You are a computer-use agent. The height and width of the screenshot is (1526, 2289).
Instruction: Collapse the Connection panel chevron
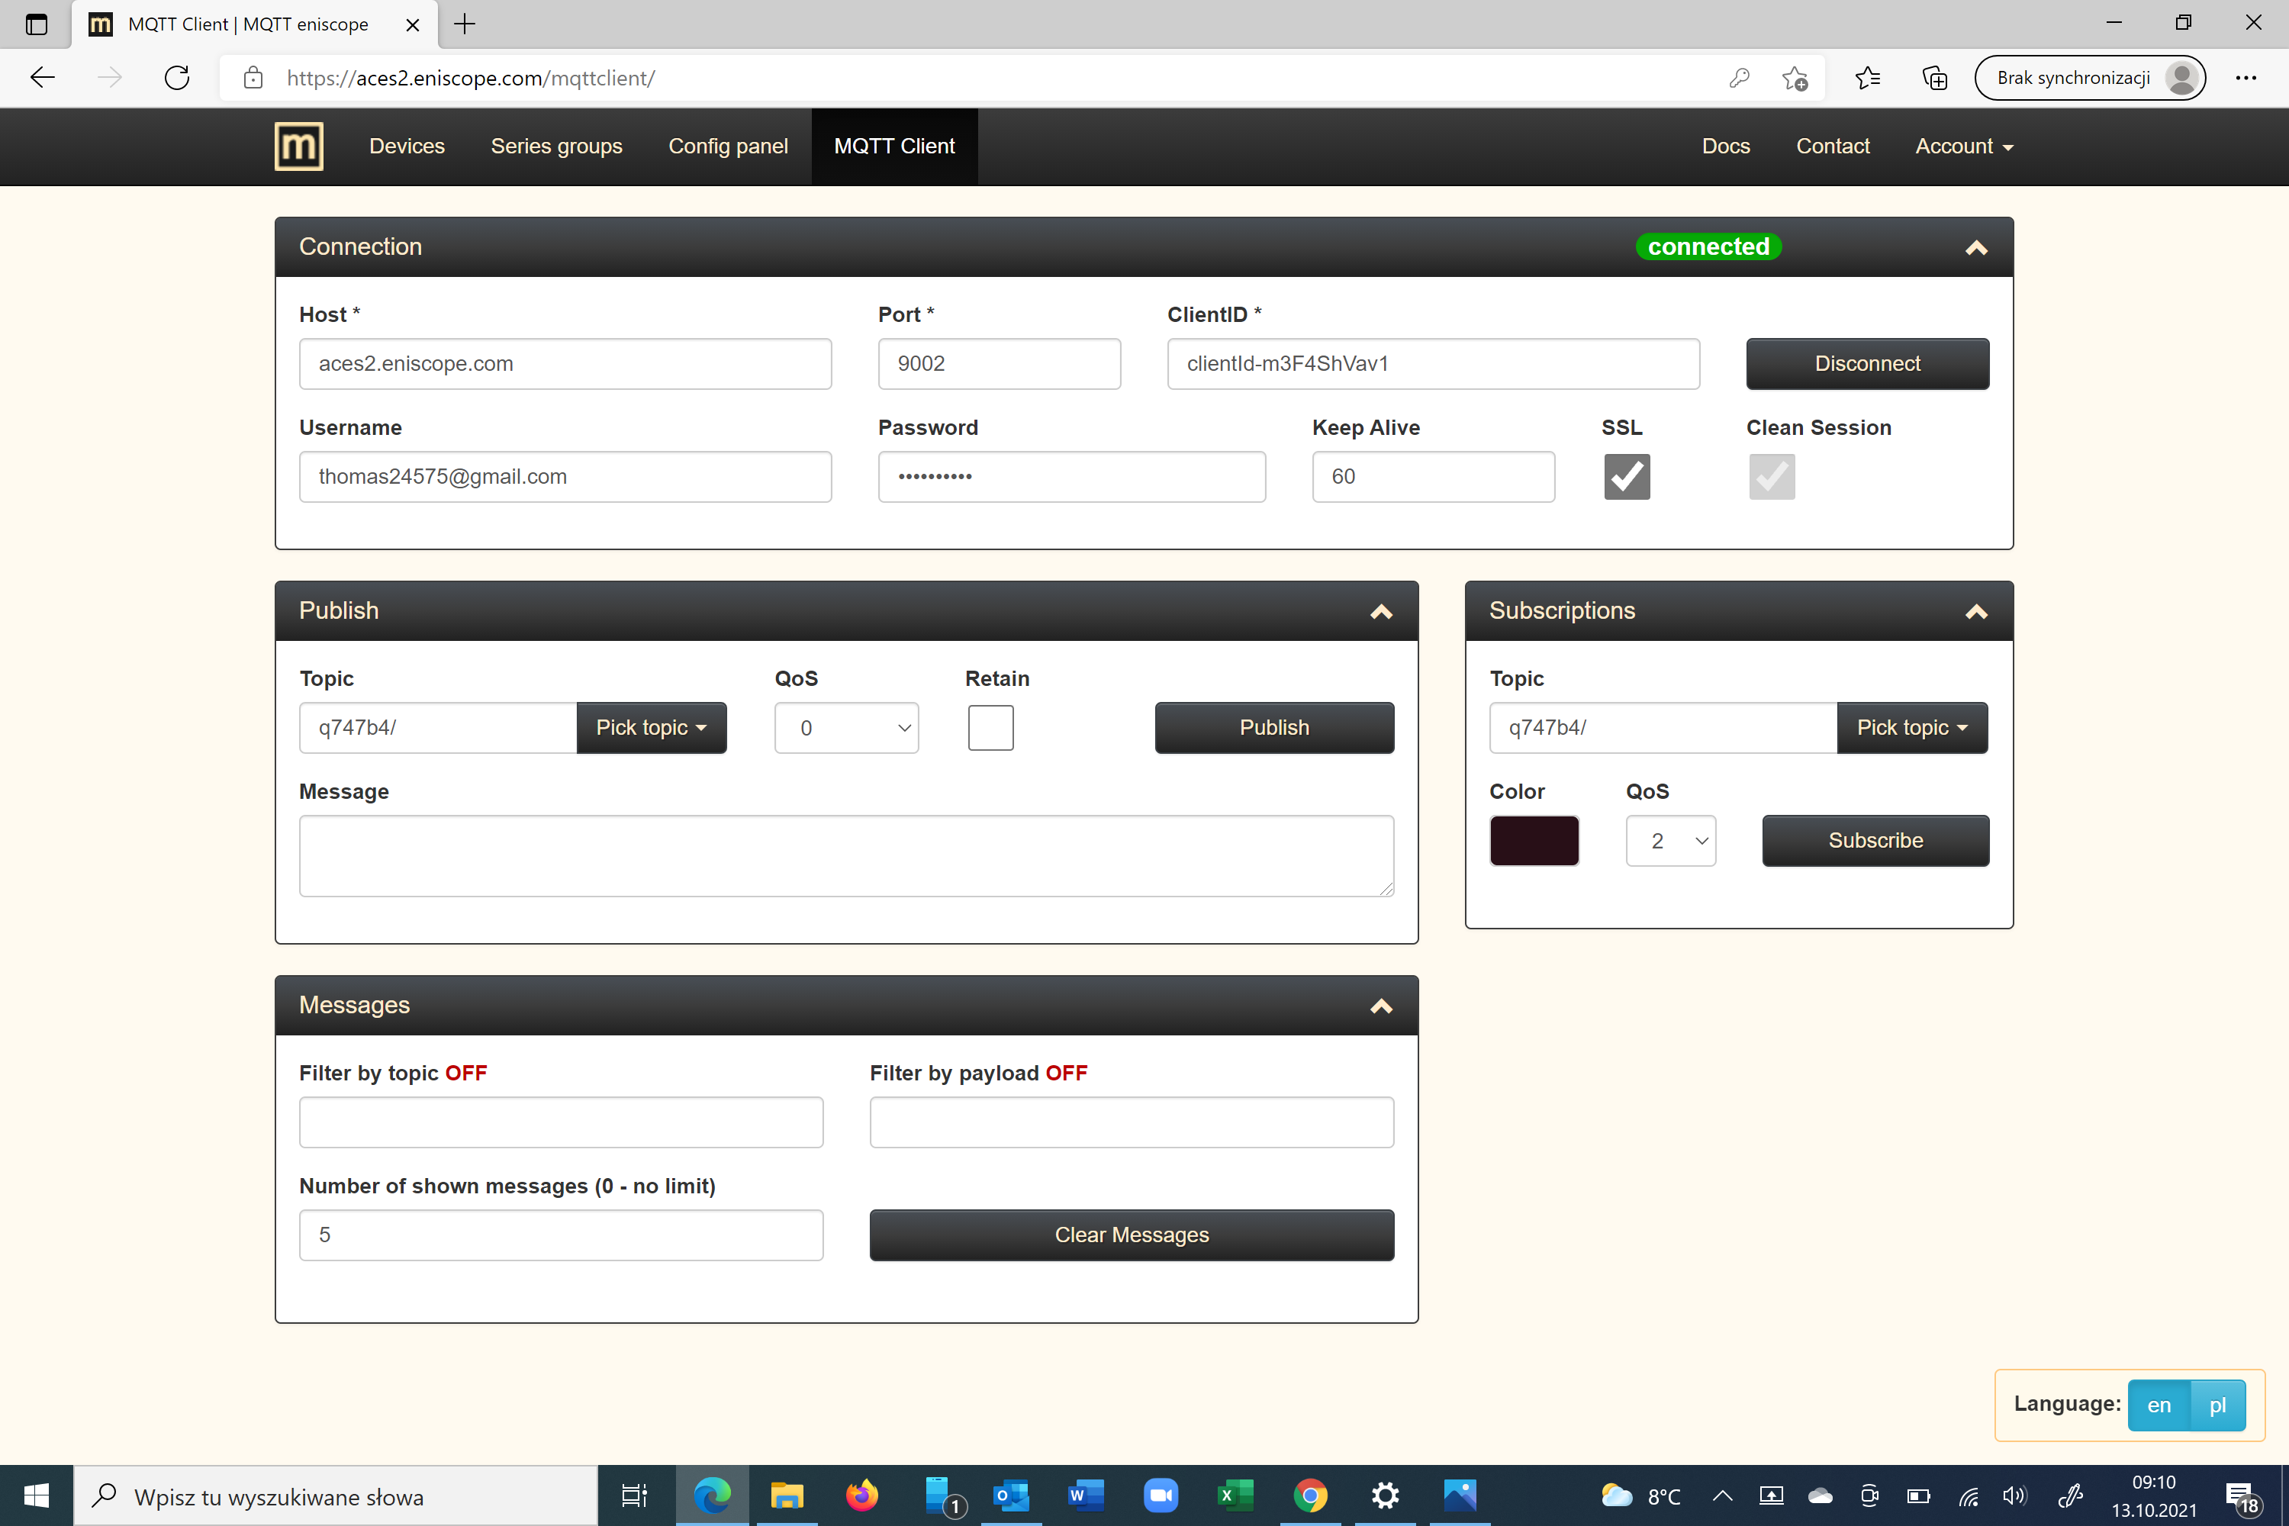pos(1975,247)
